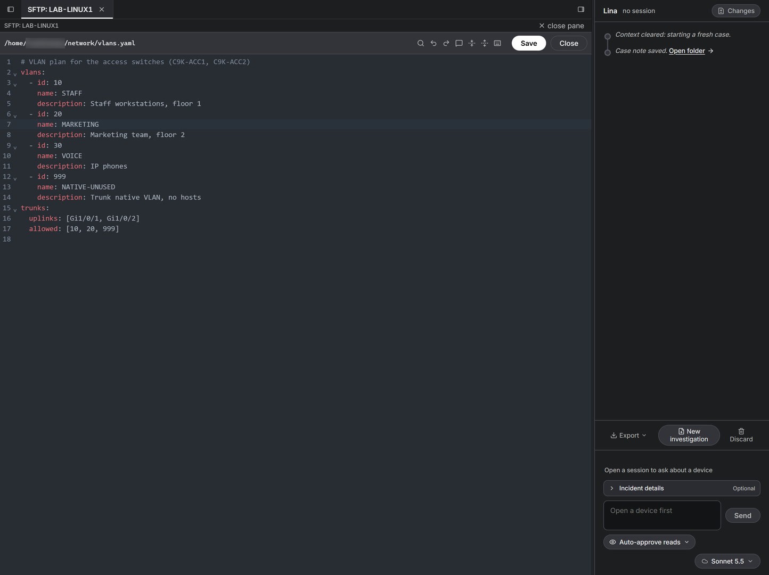Start a New investigation
This screenshot has height=575, width=769.
[689, 435]
